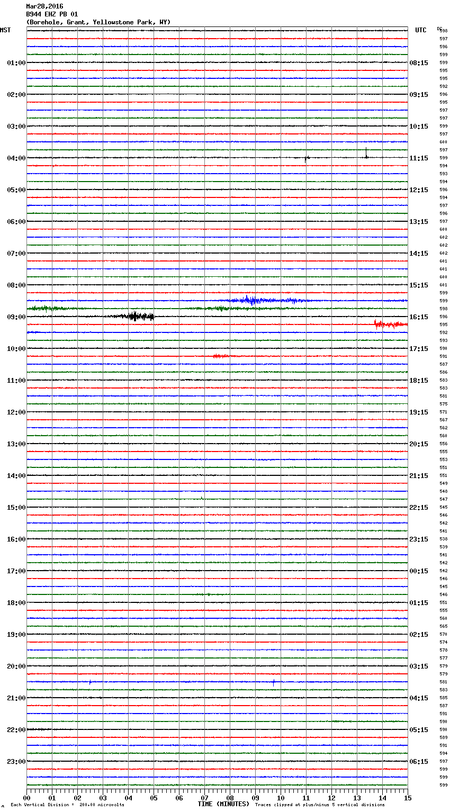Click the "08:00" MST hour label
The image size is (450, 812).
[x=16, y=285]
